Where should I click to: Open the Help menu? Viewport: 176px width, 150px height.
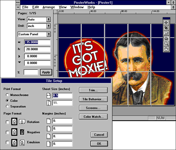pos(91,7)
